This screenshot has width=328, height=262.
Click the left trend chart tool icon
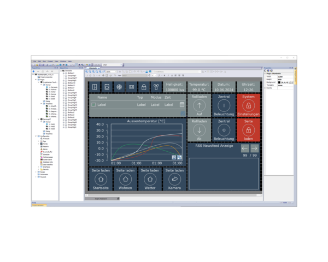click(x=174, y=157)
